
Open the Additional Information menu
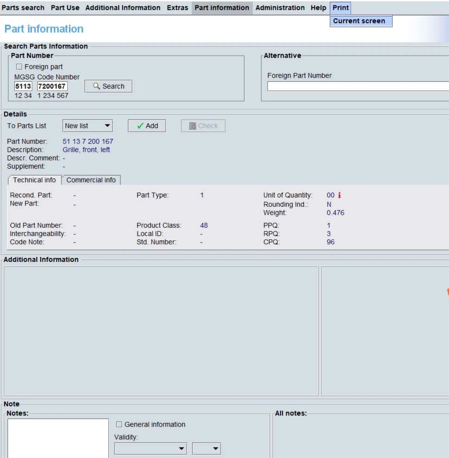coord(123,8)
